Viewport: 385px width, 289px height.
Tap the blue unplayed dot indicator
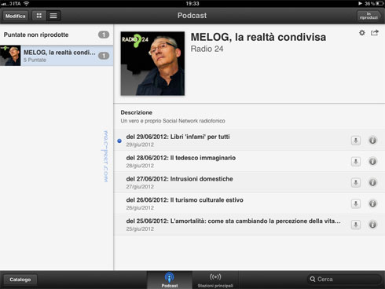point(119,141)
